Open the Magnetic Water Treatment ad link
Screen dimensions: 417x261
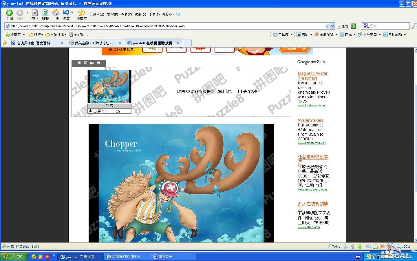312,76
